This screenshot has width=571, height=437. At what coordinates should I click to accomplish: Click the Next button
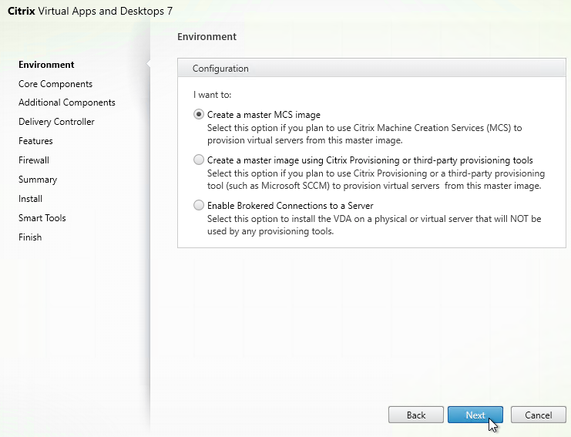pyautogui.click(x=475, y=415)
